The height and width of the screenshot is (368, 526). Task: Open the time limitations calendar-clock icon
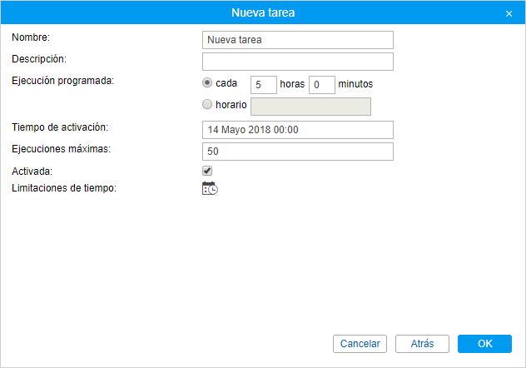coord(210,188)
